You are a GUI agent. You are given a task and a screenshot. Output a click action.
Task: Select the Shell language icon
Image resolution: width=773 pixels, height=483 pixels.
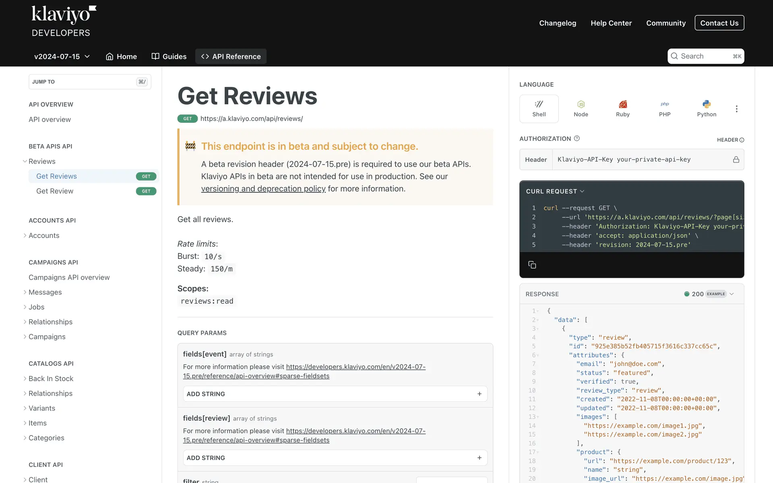(x=539, y=104)
